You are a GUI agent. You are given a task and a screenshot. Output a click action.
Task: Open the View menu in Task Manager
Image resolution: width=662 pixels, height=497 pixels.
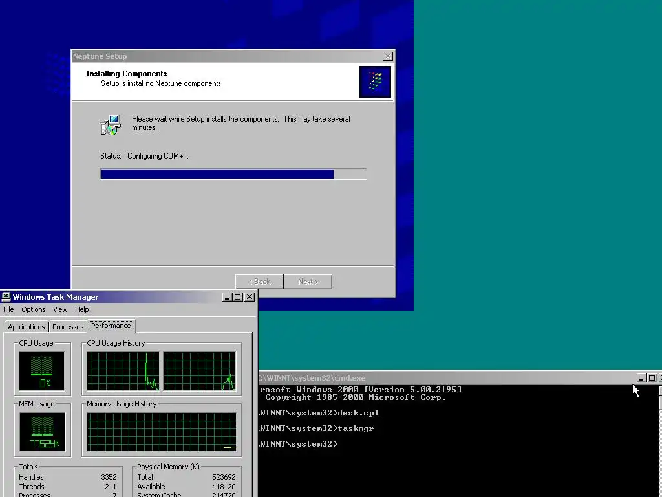coord(60,309)
